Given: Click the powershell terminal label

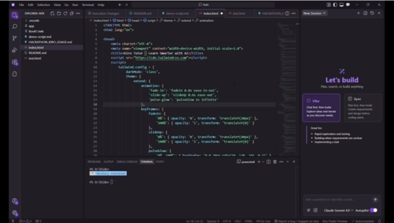Looking at the screenshot, I should (x=246, y=162).
